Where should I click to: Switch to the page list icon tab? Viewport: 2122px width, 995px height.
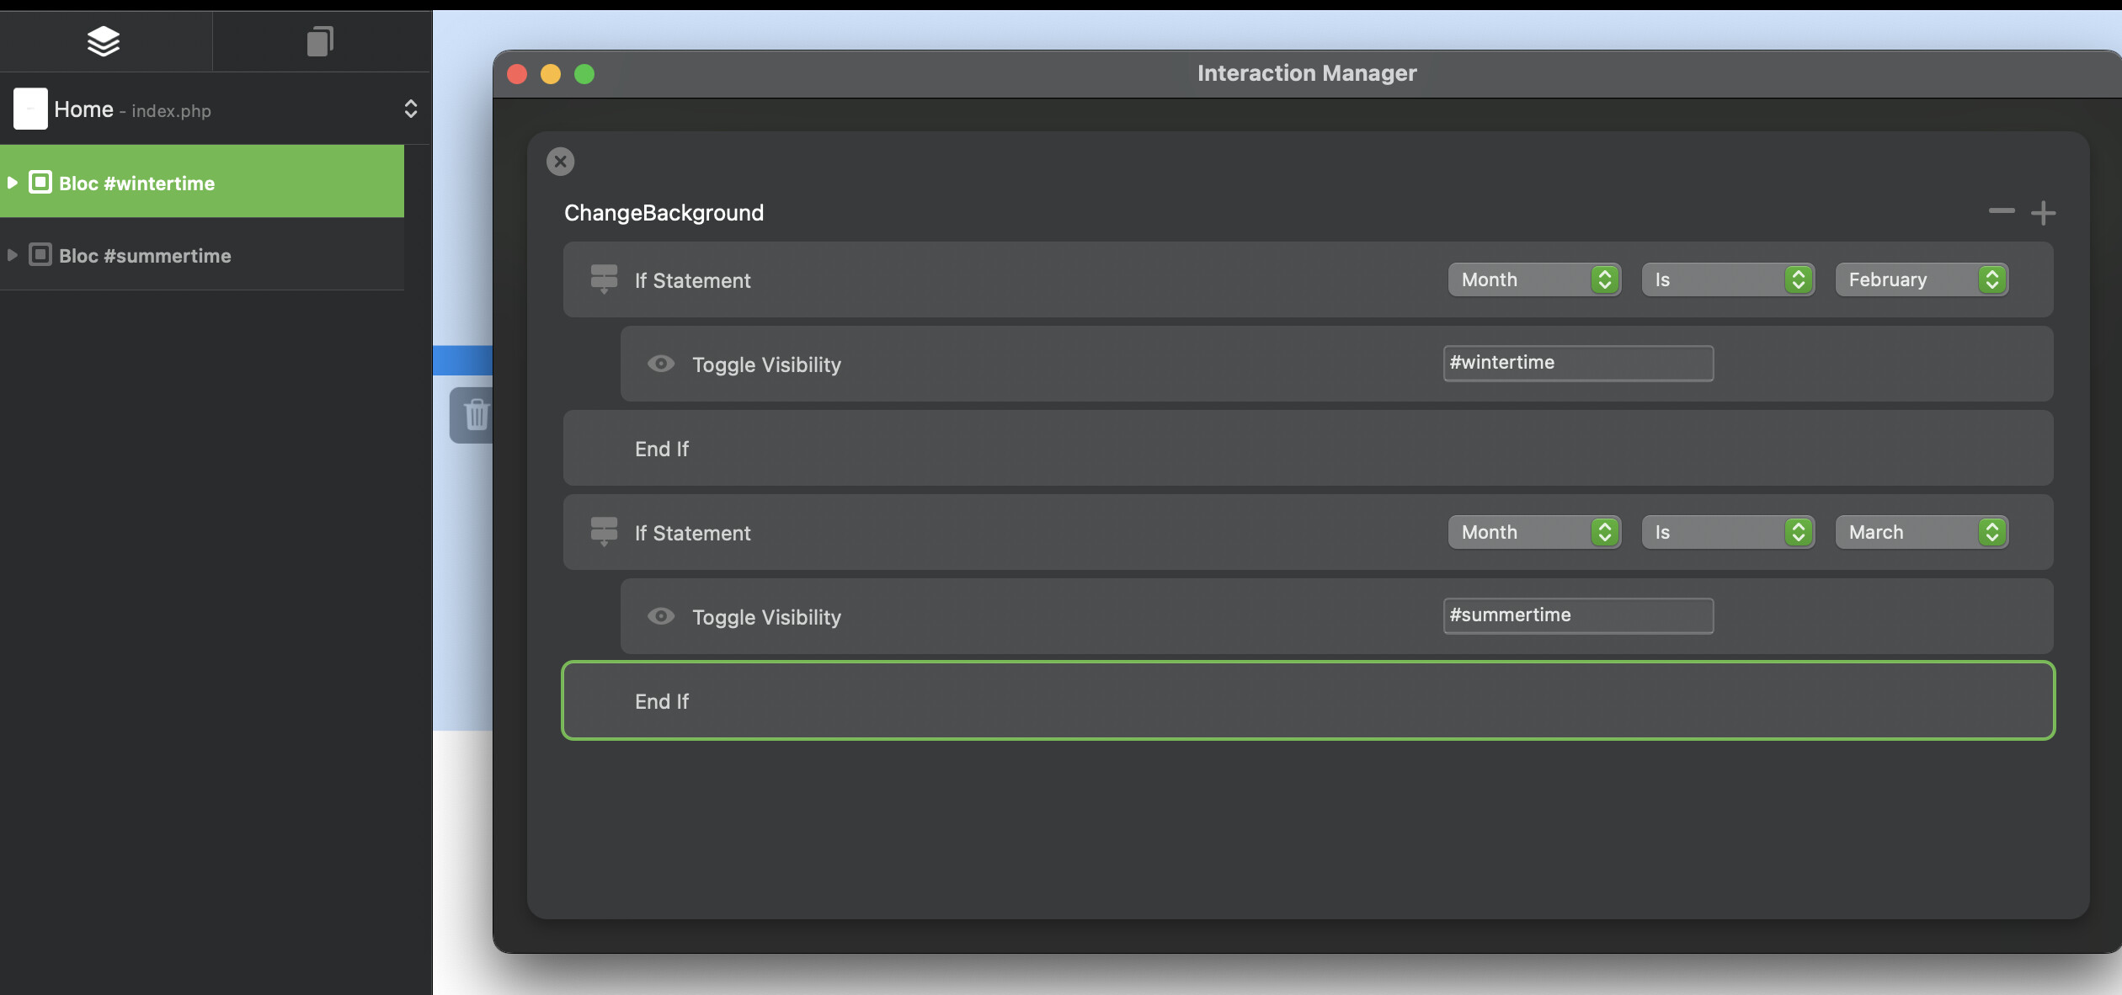(x=320, y=40)
